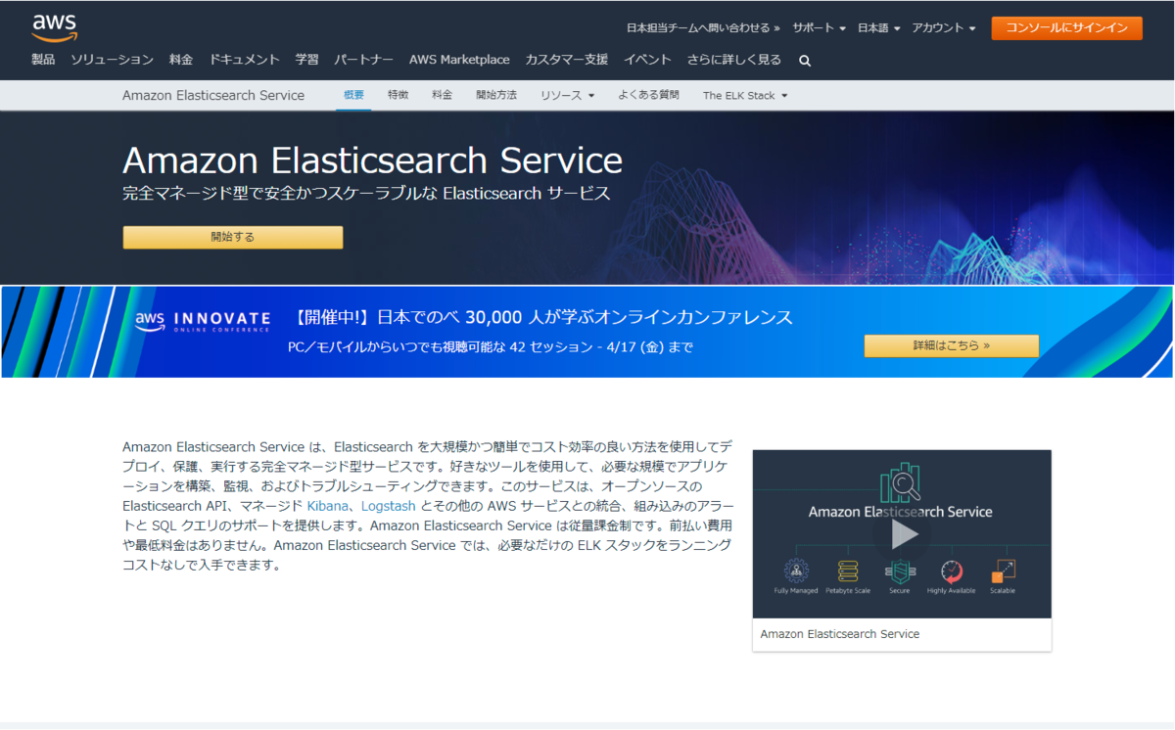Image resolution: width=1175 pixels, height=730 pixels.
Task: Open The ELK Stack dropdown
Action: pos(745,95)
